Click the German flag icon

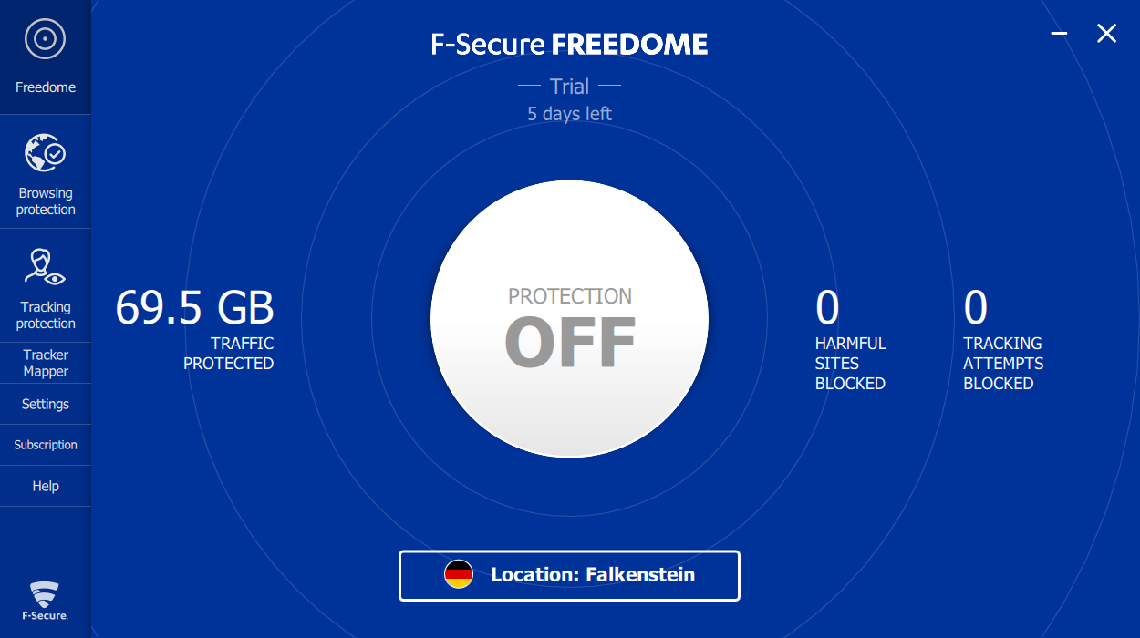[x=459, y=574]
